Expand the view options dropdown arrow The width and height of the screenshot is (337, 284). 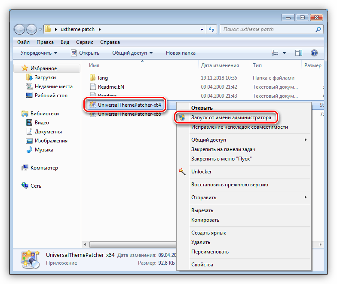(284, 53)
